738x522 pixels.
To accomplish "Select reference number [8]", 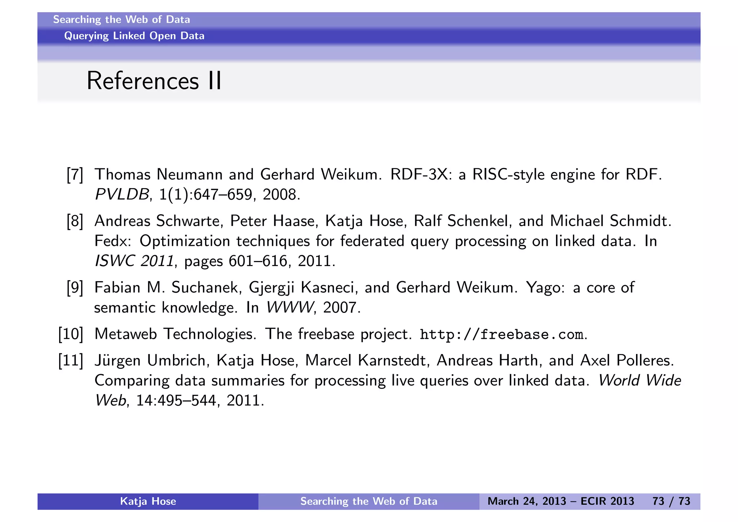I will pos(75,221).
